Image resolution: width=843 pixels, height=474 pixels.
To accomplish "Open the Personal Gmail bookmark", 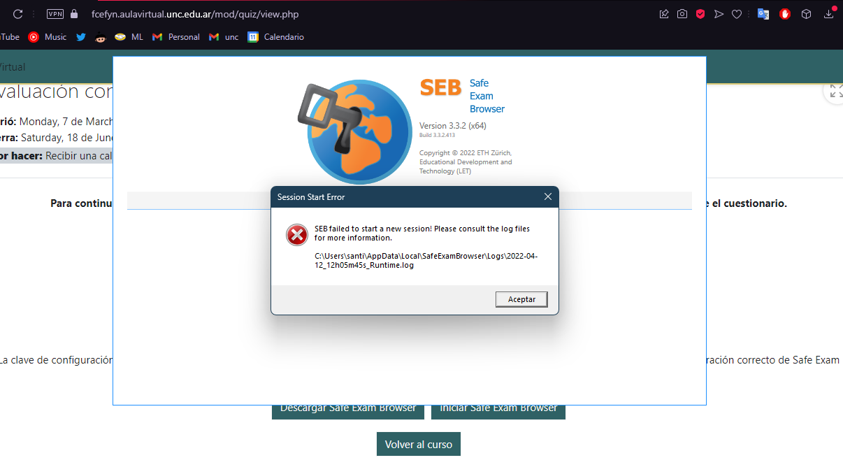I will [x=176, y=37].
